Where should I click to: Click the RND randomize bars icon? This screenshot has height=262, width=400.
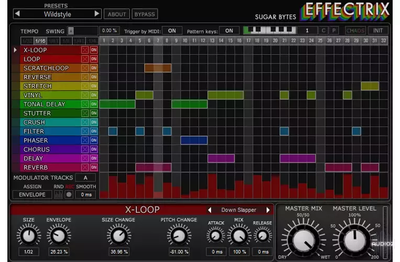58,194
